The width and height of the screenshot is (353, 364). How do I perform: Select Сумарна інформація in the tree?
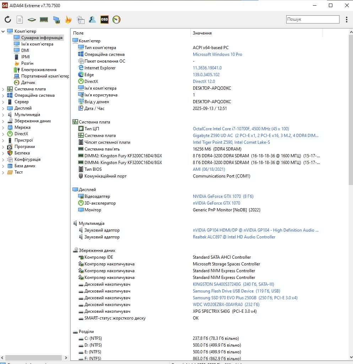click(x=42, y=38)
